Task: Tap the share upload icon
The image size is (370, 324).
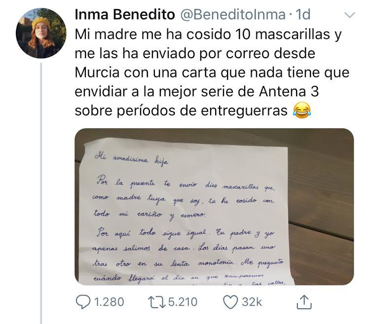Action: tap(304, 300)
